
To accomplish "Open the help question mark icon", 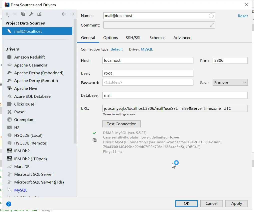I will pos(9,204).
